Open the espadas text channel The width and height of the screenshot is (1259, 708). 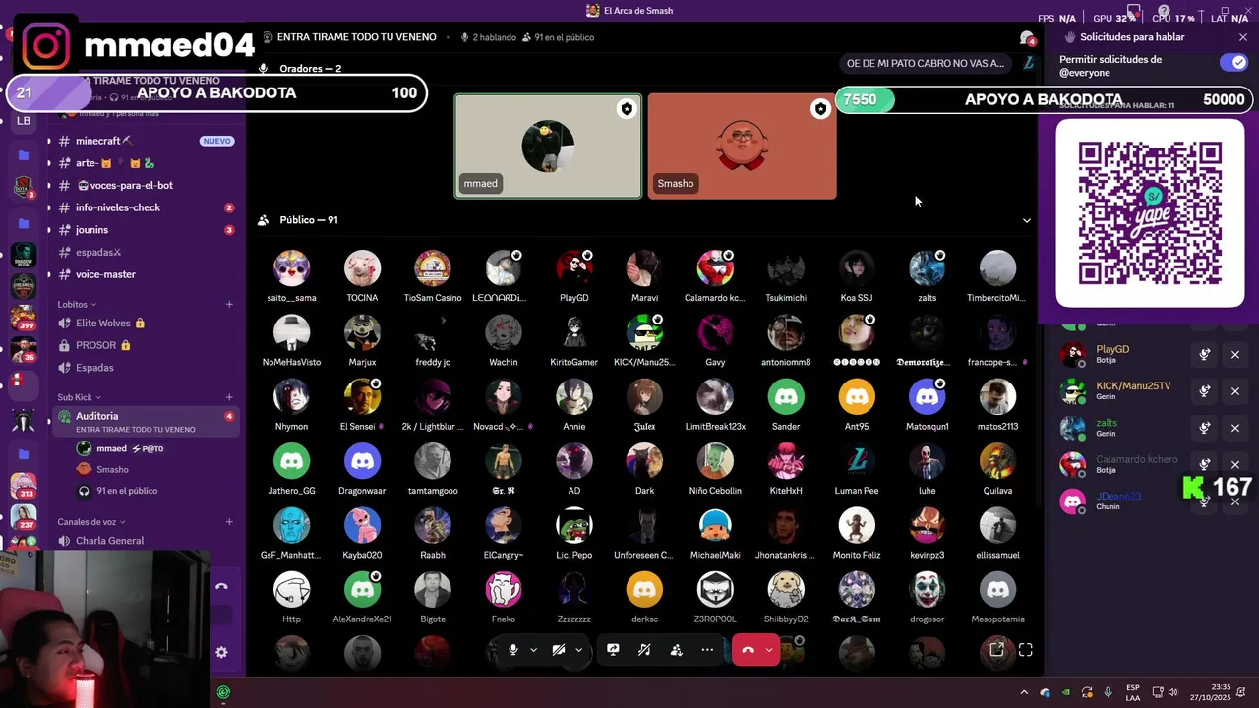point(145,252)
